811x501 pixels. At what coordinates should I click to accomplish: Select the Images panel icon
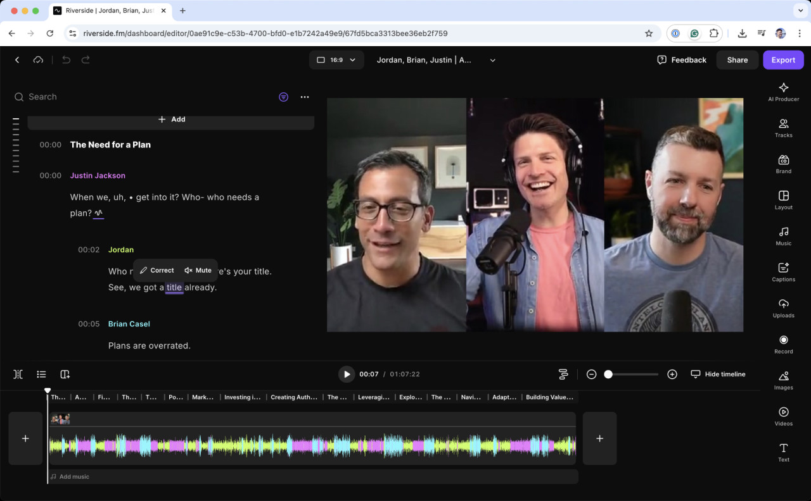(783, 380)
